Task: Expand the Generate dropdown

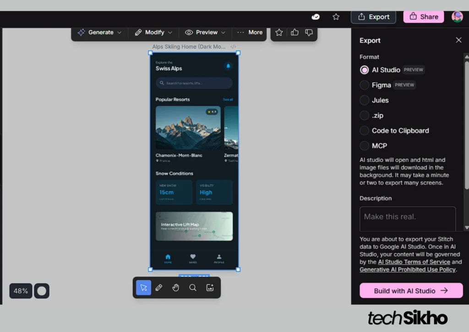Action: pyautogui.click(x=100, y=33)
